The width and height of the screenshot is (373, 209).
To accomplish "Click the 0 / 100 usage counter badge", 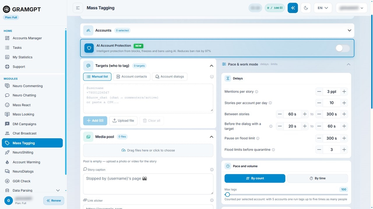I will point(275,8).
